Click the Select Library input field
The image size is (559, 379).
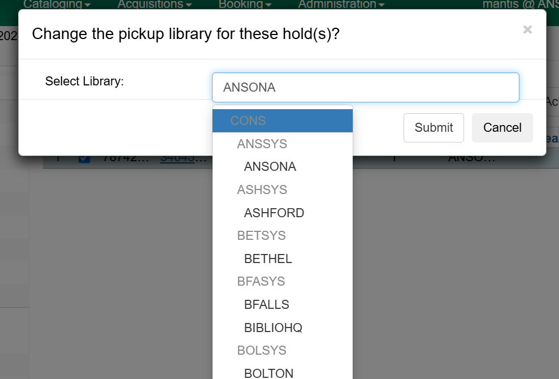[365, 88]
